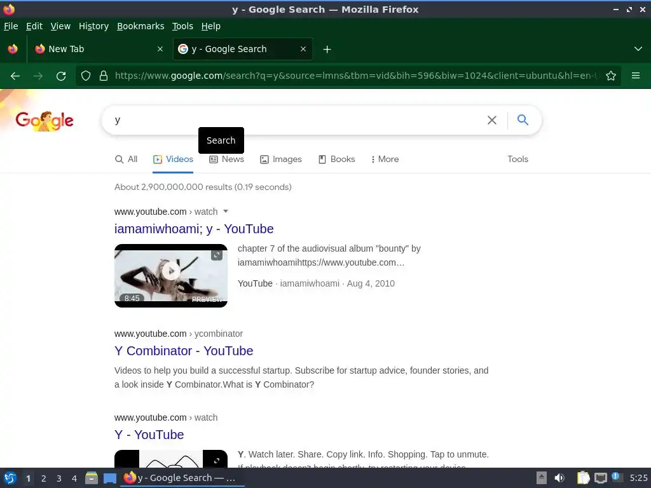Expand the list all tabs chevron

point(638,49)
